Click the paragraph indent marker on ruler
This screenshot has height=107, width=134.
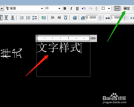[x=37, y=40]
